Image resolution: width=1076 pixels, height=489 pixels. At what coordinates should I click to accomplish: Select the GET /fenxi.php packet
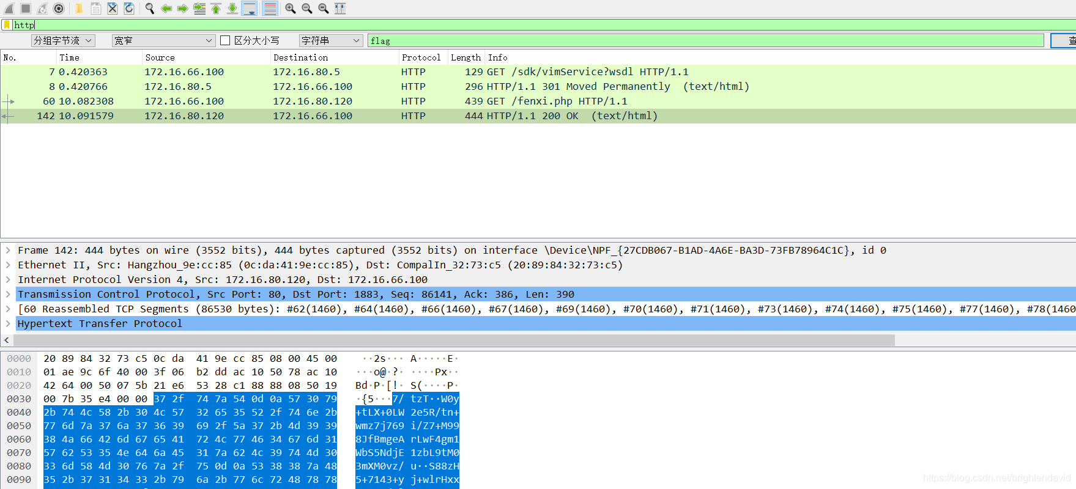[538, 101]
